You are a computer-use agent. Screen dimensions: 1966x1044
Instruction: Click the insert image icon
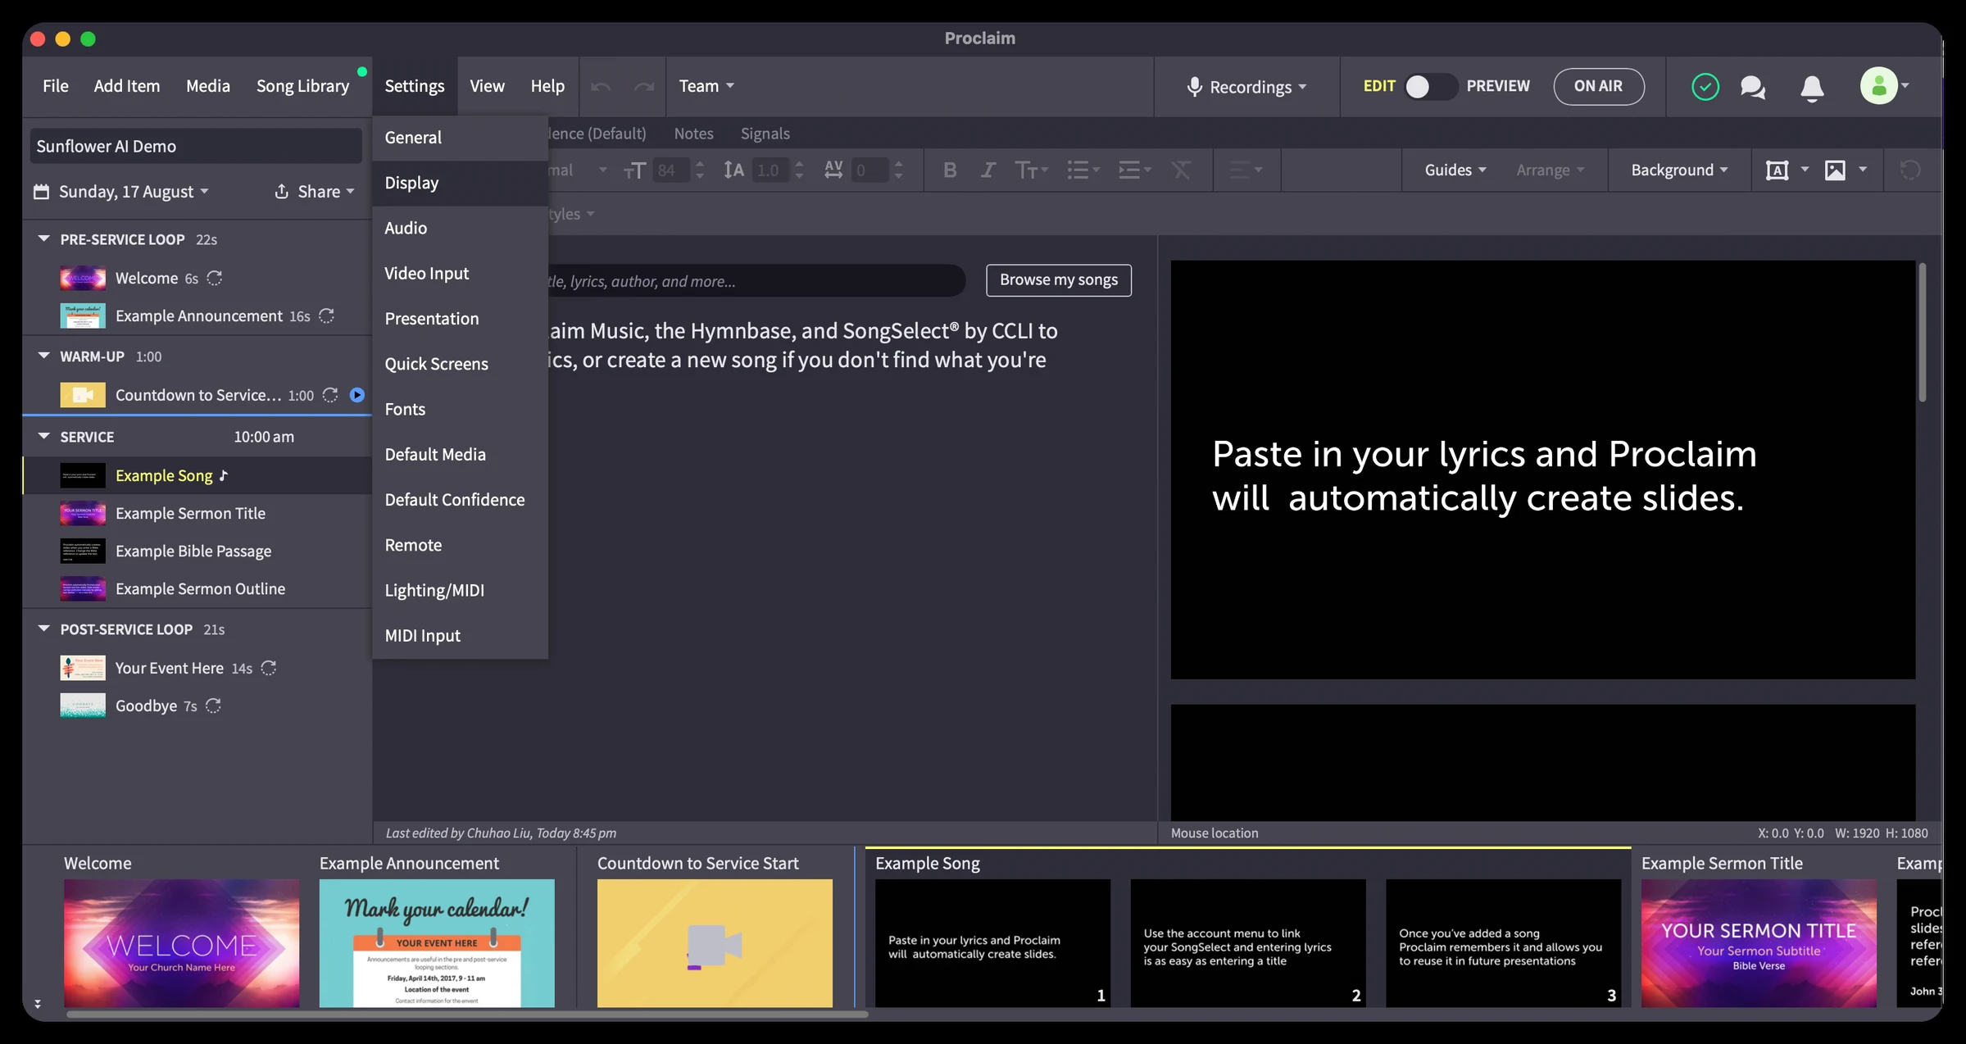(1834, 170)
